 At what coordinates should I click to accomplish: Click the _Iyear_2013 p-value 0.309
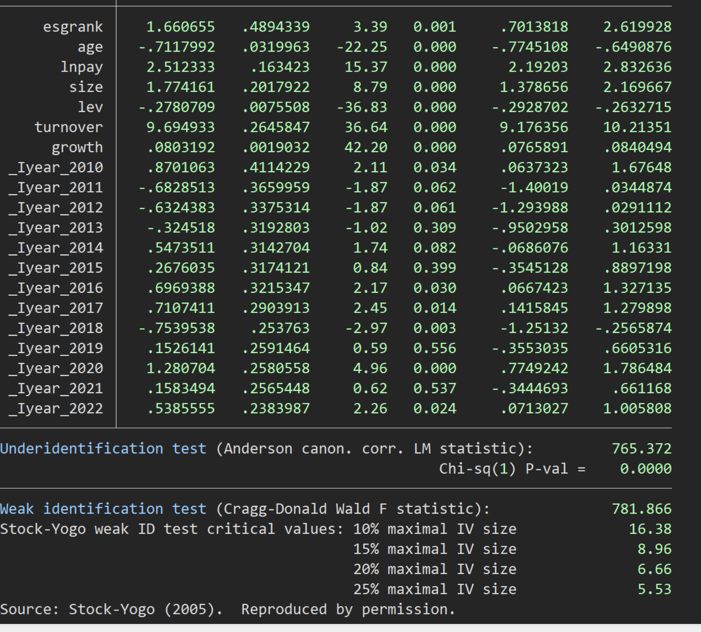pyautogui.click(x=435, y=228)
